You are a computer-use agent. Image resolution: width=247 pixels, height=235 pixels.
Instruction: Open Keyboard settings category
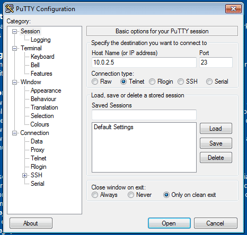coord(42,57)
